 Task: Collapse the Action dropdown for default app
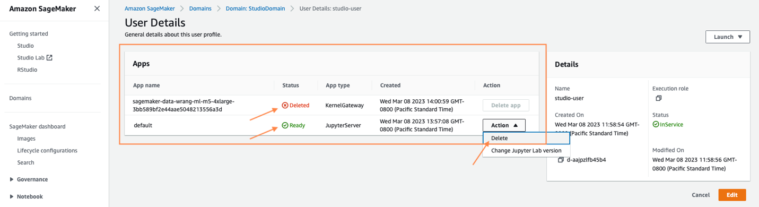point(504,125)
